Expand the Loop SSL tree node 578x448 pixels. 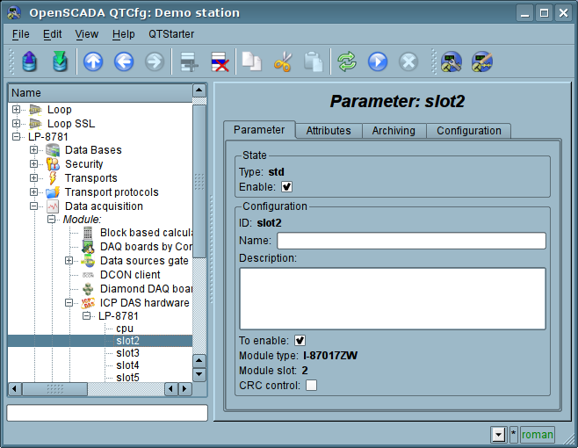17,124
